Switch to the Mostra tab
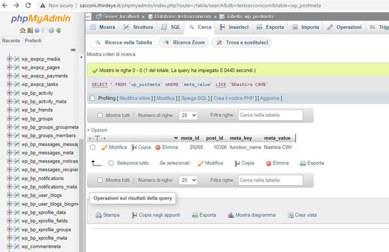389x252 pixels. [103, 27]
